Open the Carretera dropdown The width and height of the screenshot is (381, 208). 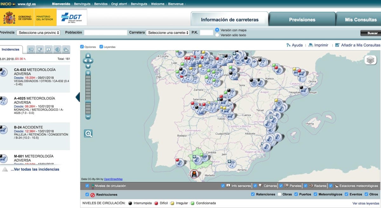coord(168,33)
